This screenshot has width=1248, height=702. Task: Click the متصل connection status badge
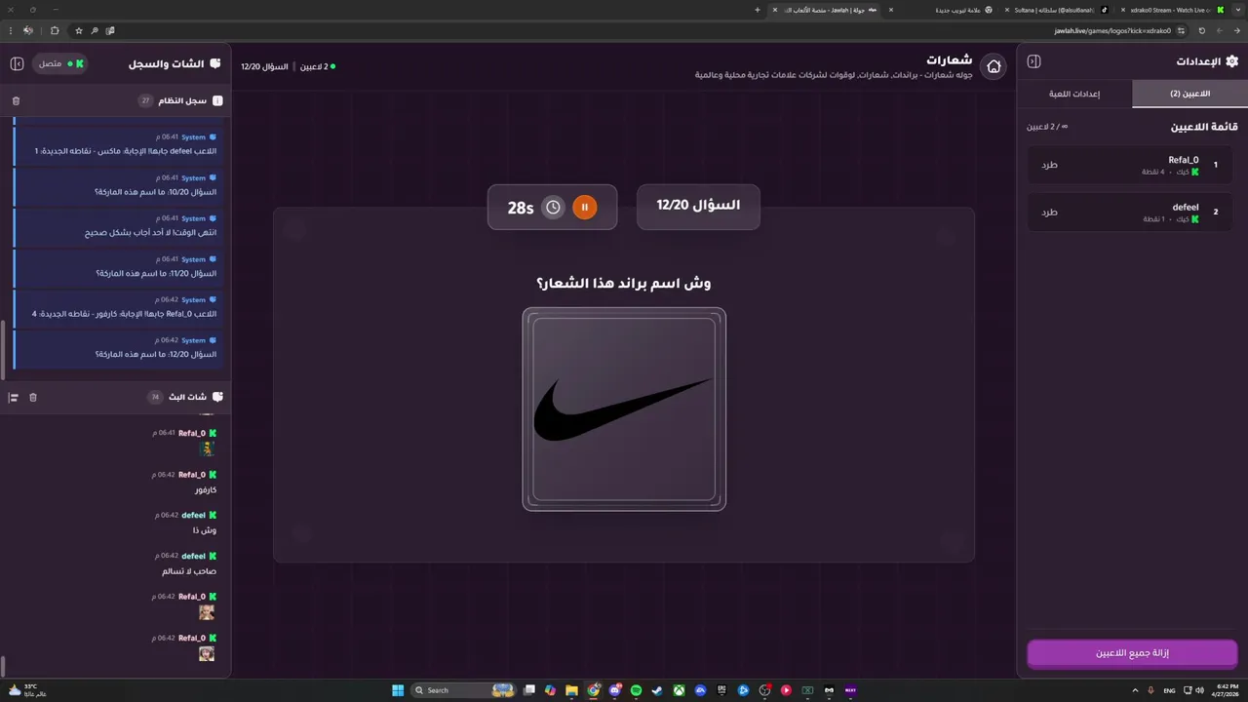coord(60,63)
